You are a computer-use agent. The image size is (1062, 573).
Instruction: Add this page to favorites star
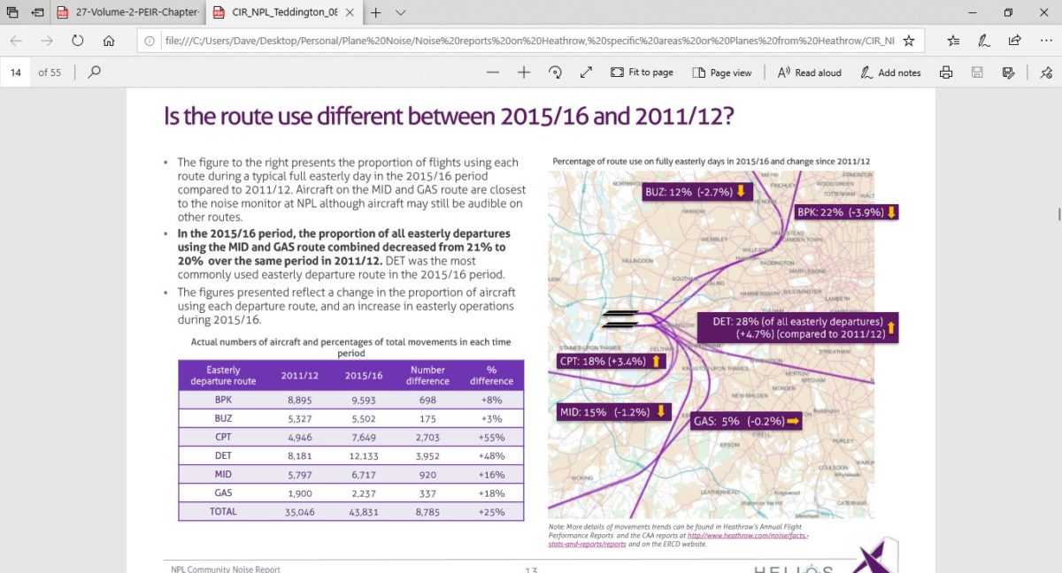click(908, 41)
